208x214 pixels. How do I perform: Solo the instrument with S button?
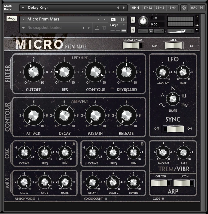(133, 20)
